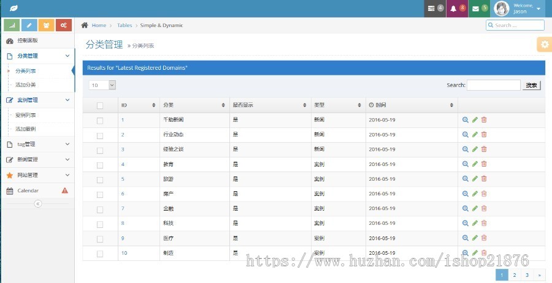Expand the 新闻管理 sidebar section
This screenshot has height=283, width=552.
coord(37,160)
